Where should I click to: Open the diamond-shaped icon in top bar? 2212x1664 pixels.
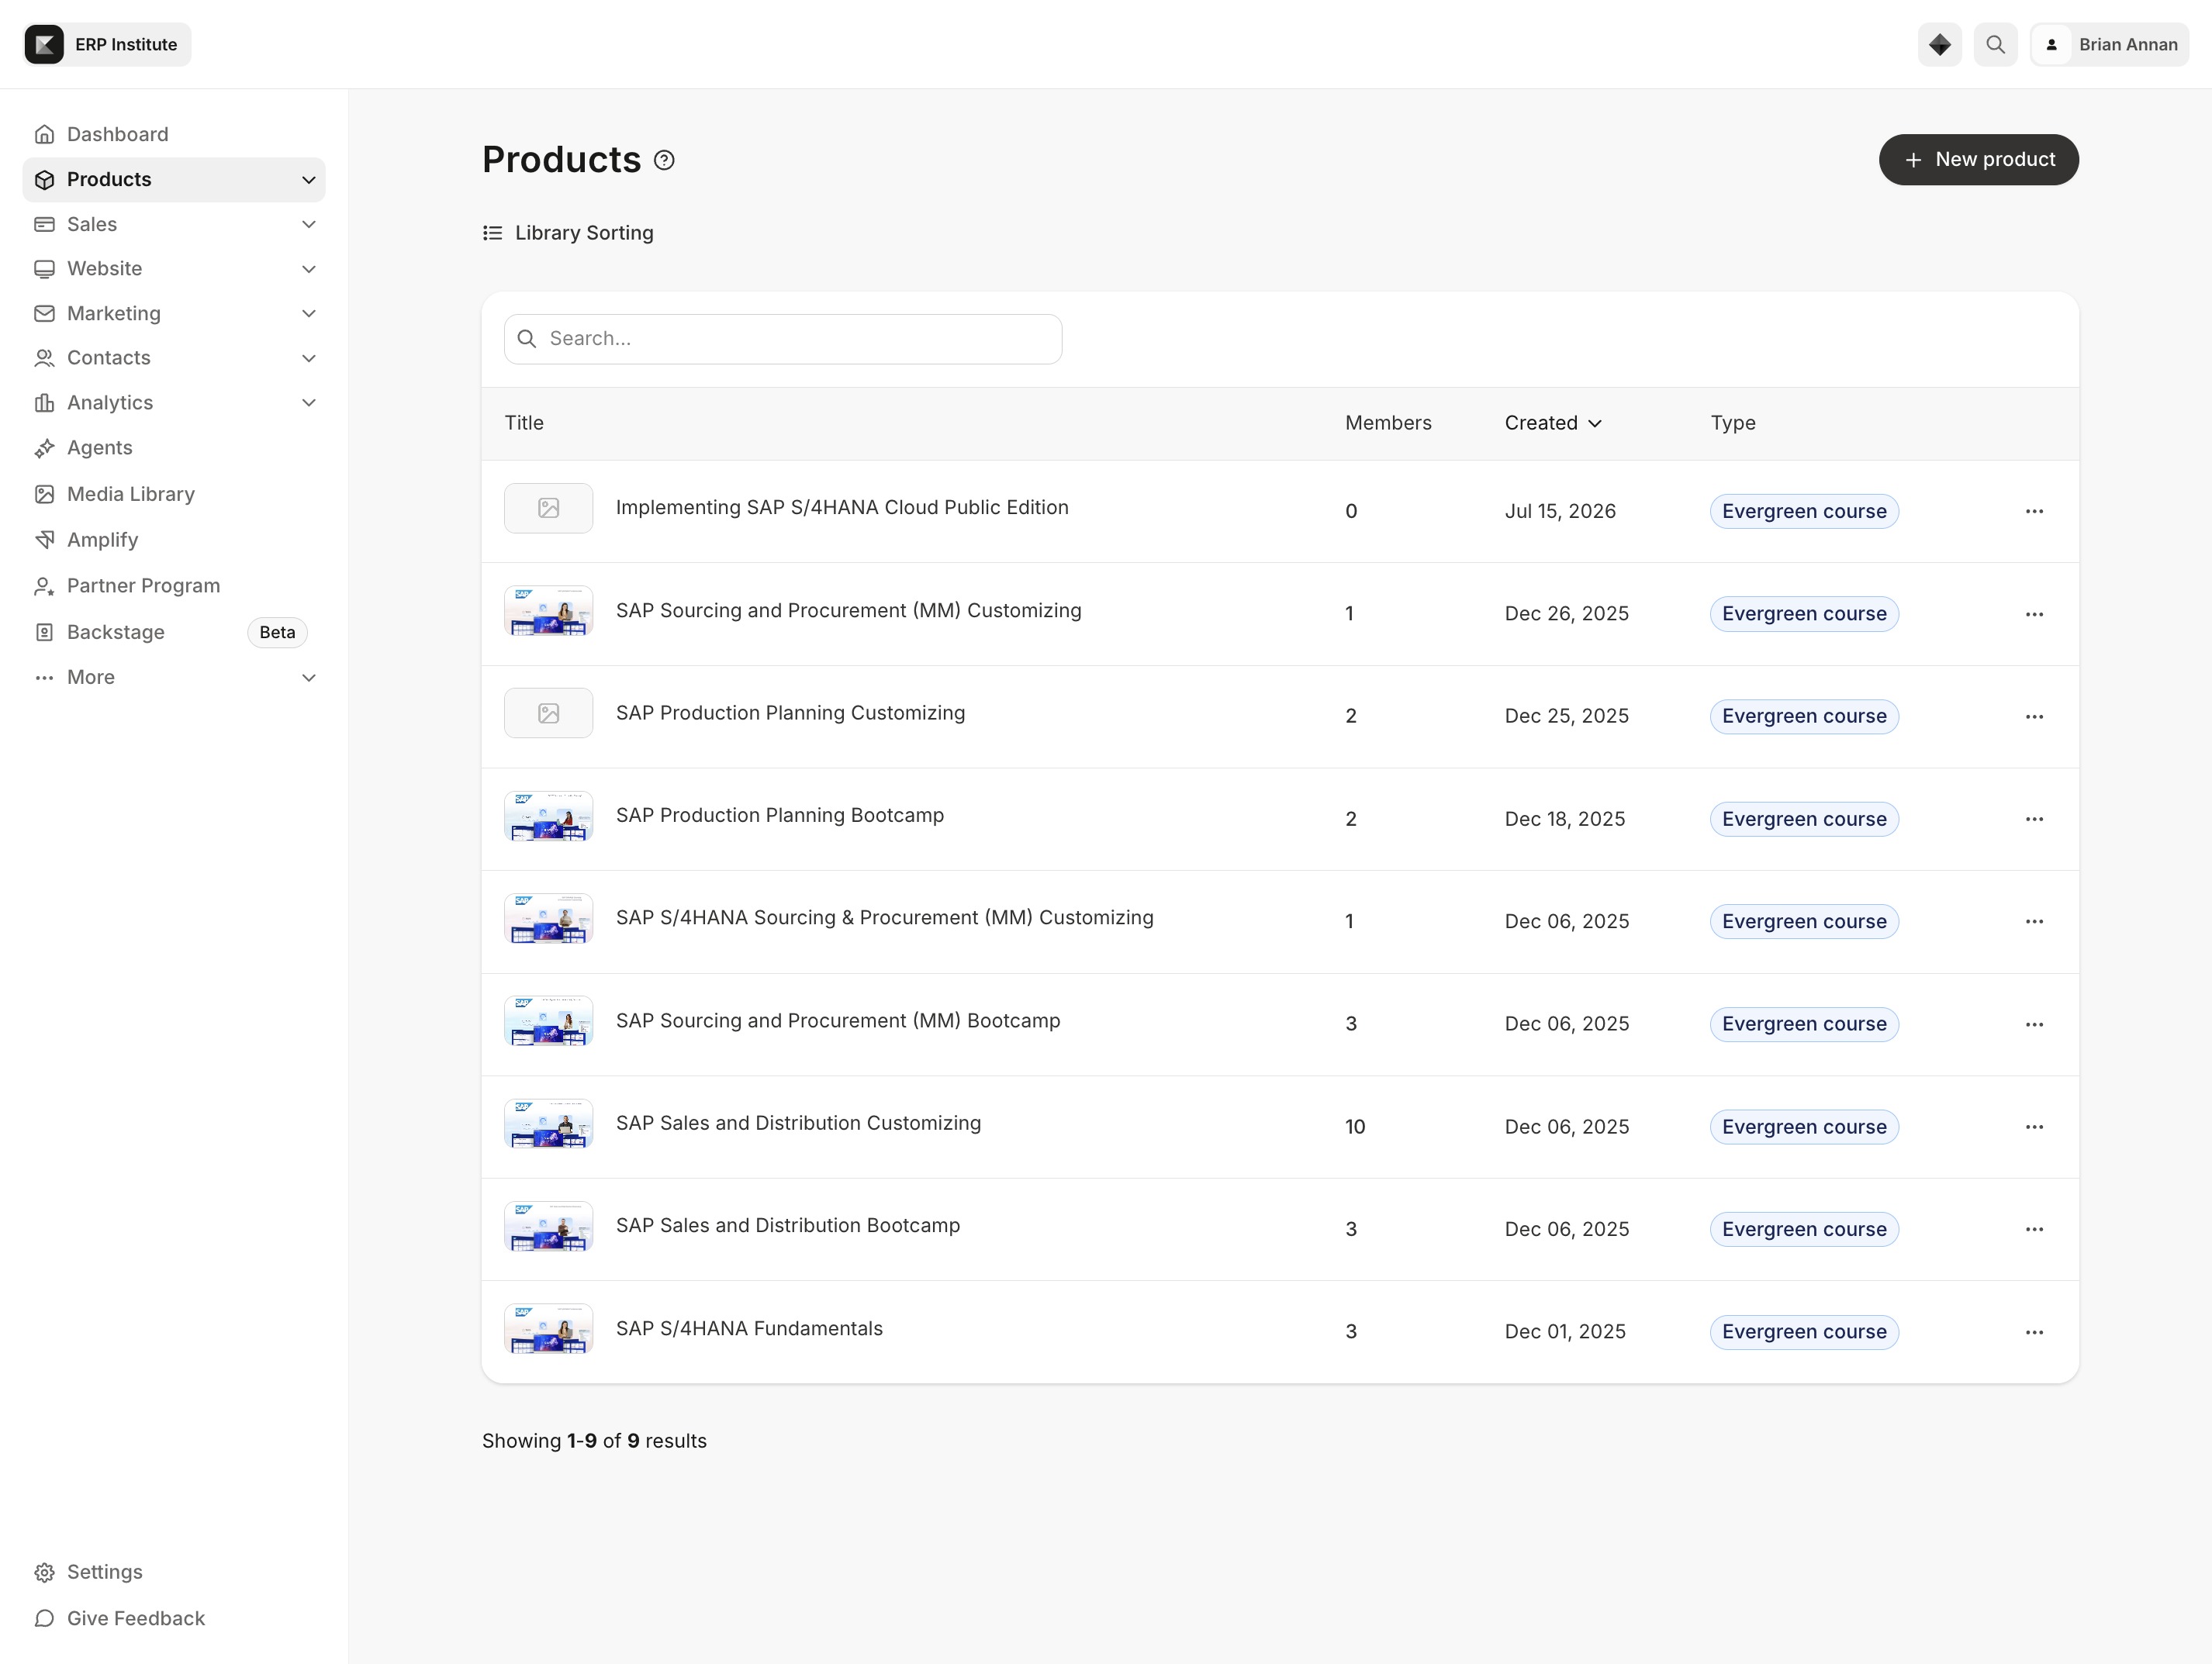[1939, 45]
